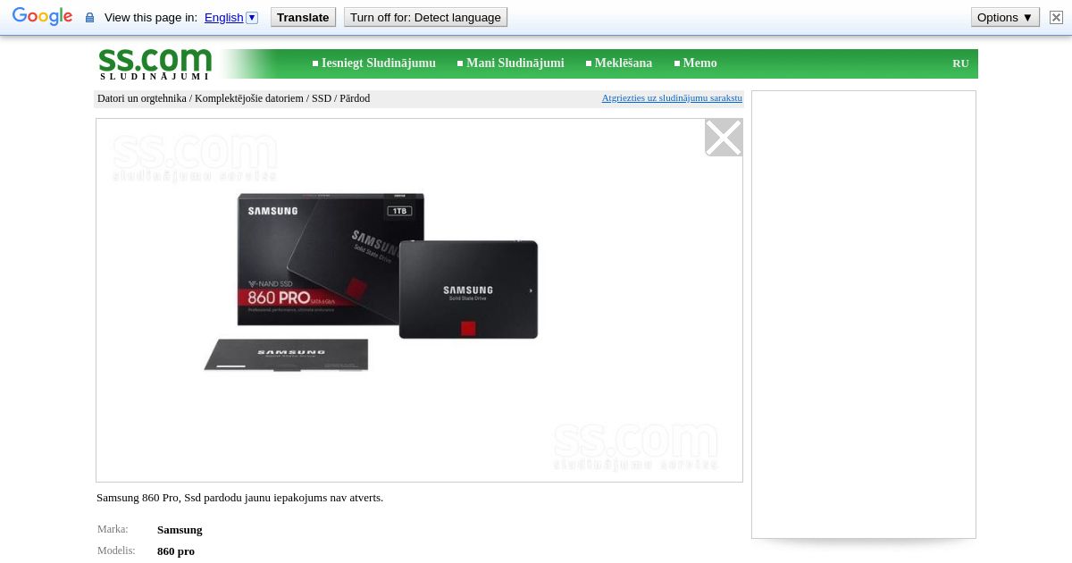1072x563 pixels.
Task: Click the secure padlock icon
Action: (x=89, y=18)
